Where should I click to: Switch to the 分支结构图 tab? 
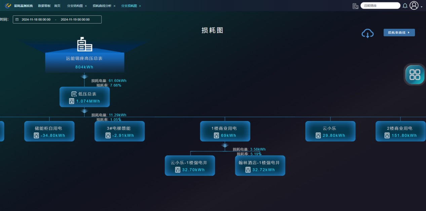click(x=75, y=6)
